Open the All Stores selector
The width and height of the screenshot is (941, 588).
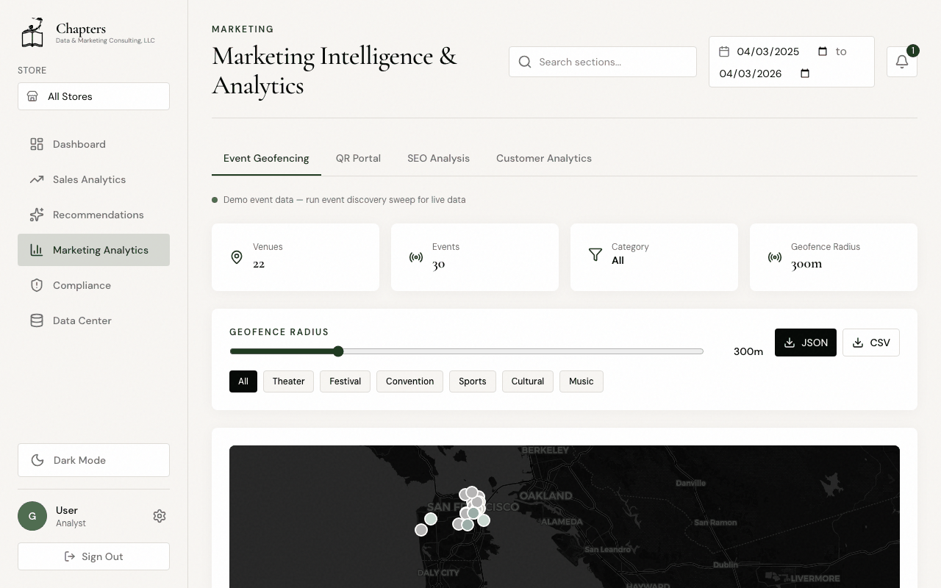pos(93,96)
